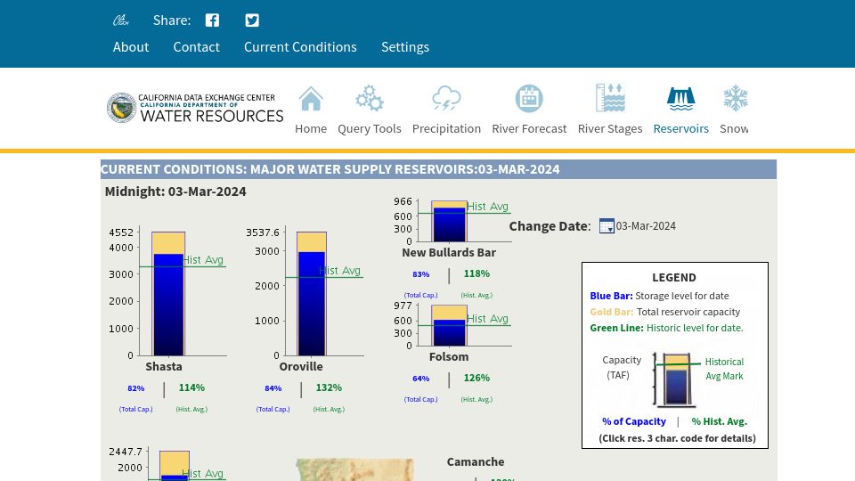Click Shasta's 114% historical average value
The width and height of the screenshot is (855, 481).
(x=192, y=387)
